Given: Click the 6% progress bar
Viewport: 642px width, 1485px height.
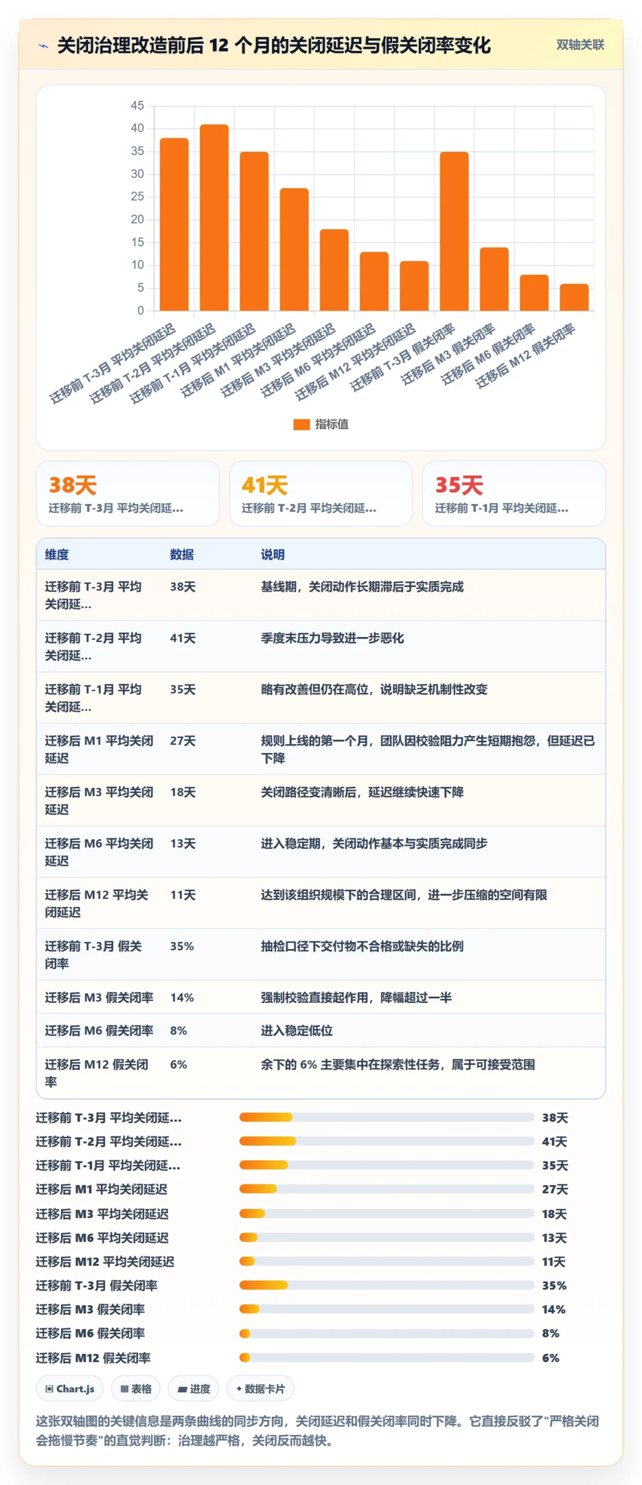Looking at the screenshot, I should point(387,1357).
